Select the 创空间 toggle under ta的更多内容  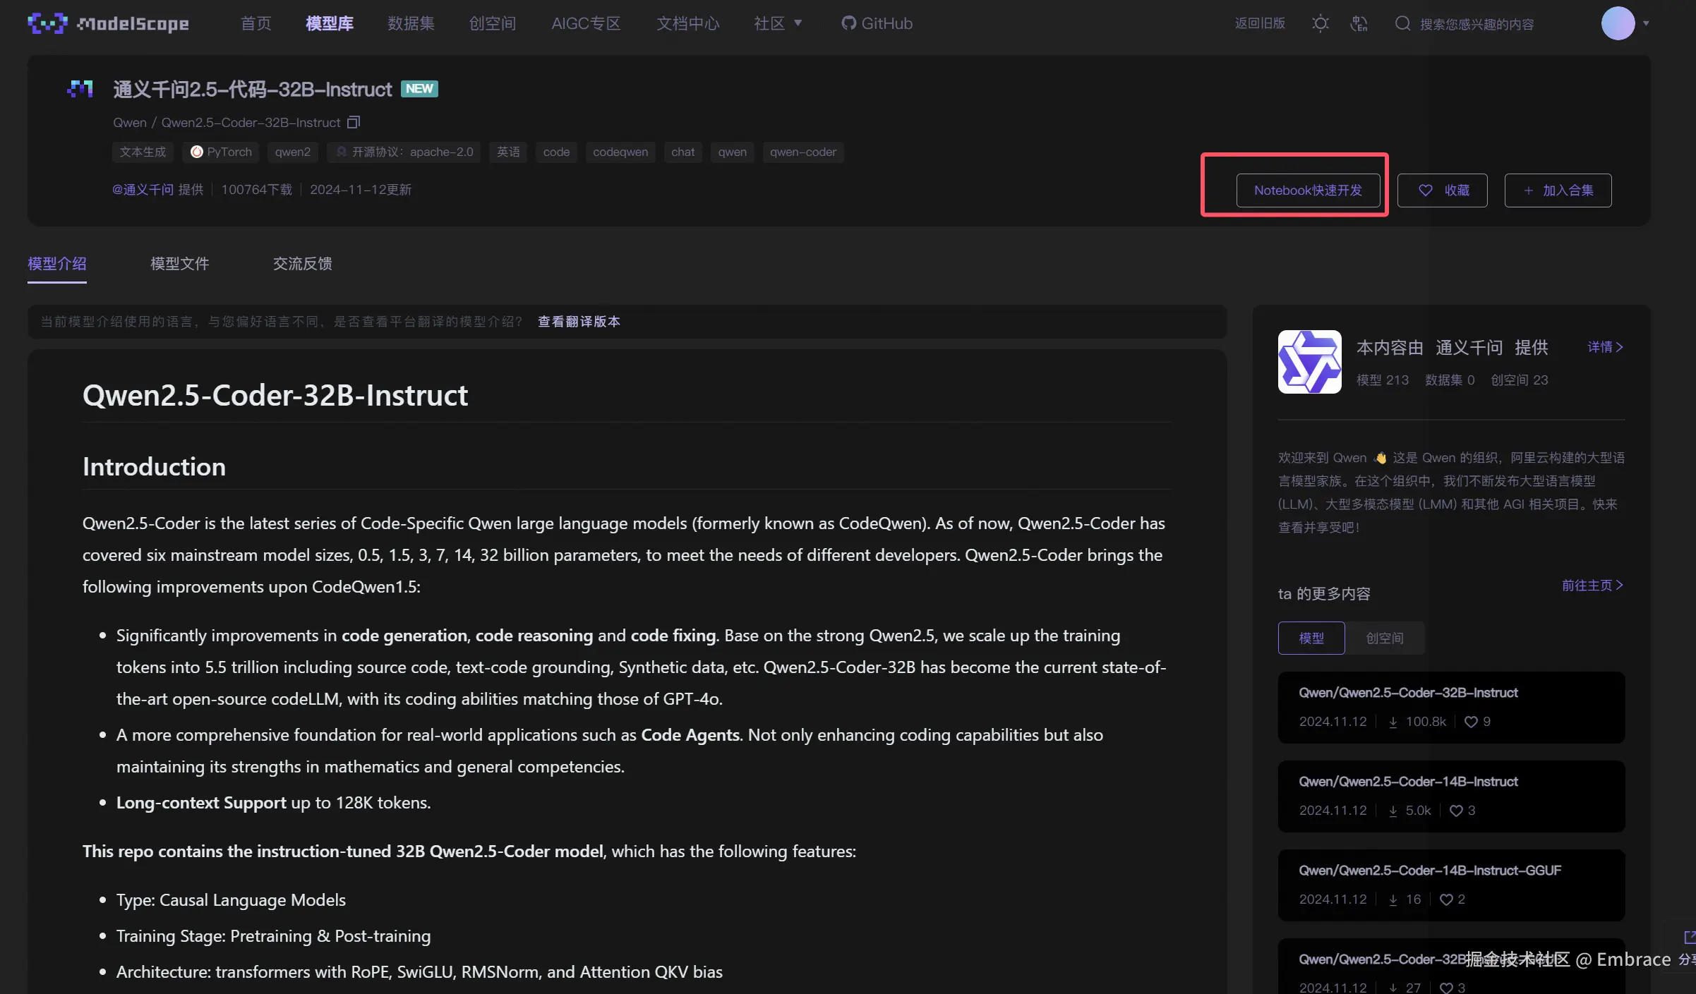pos(1384,638)
